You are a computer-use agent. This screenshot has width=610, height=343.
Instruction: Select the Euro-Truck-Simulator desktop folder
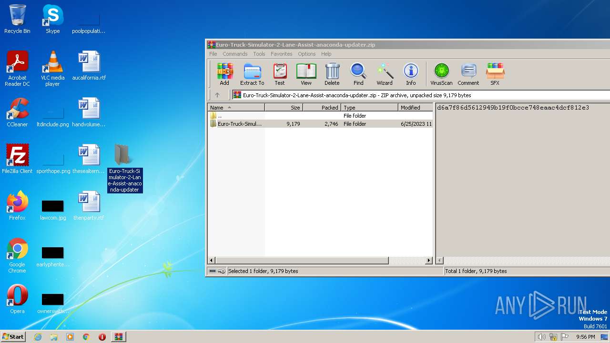click(125, 168)
